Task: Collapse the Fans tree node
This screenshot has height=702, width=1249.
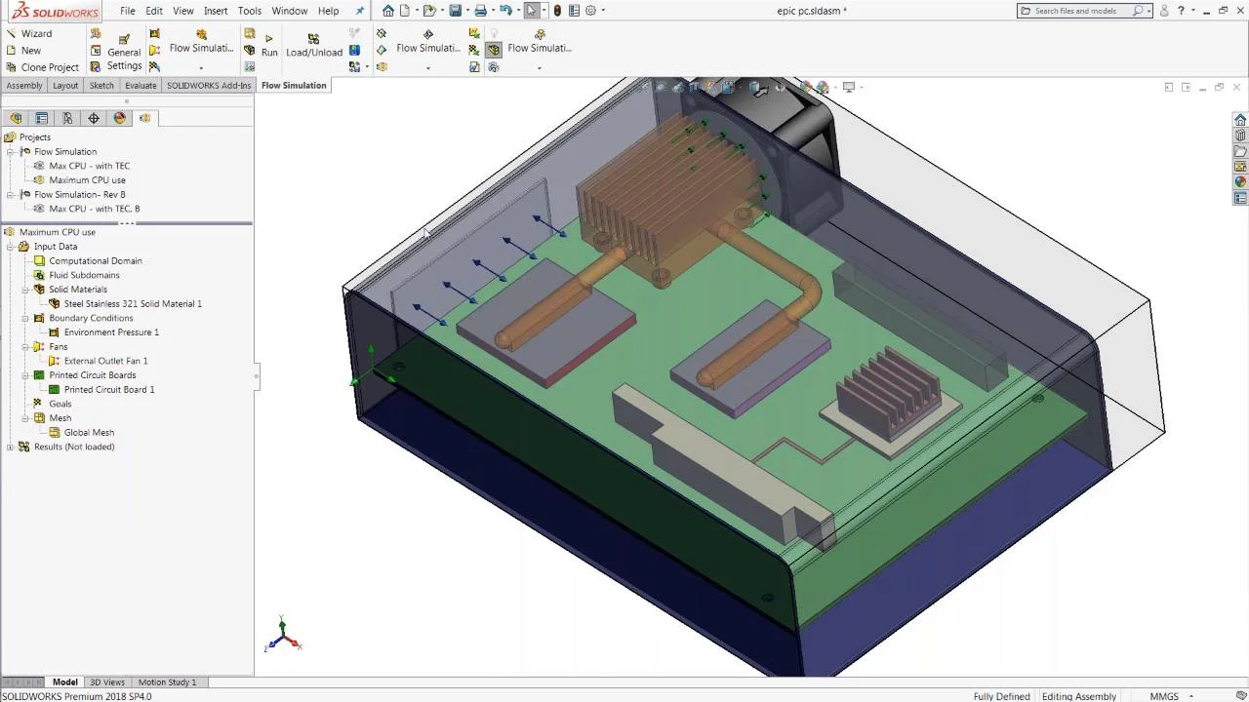Action: 25,346
